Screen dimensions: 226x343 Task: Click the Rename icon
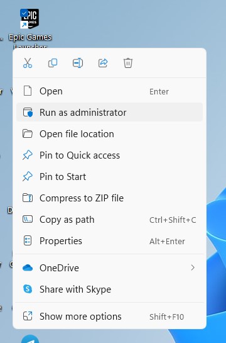point(78,63)
